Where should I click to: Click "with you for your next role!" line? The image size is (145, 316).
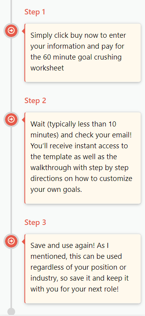74,290
